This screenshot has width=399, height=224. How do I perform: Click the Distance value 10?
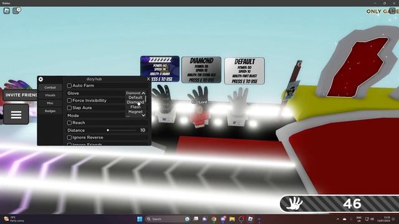(x=143, y=130)
